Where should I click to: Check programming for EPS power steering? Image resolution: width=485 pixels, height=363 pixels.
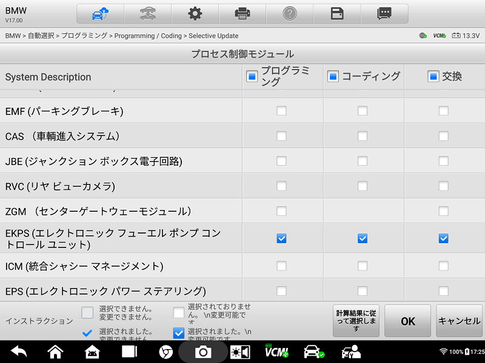click(x=281, y=291)
